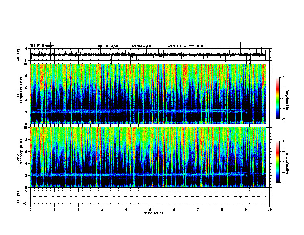This screenshot has height=235, width=304.
Task: Select the 'Time (min)' x-axis label
Action: click(154, 213)
